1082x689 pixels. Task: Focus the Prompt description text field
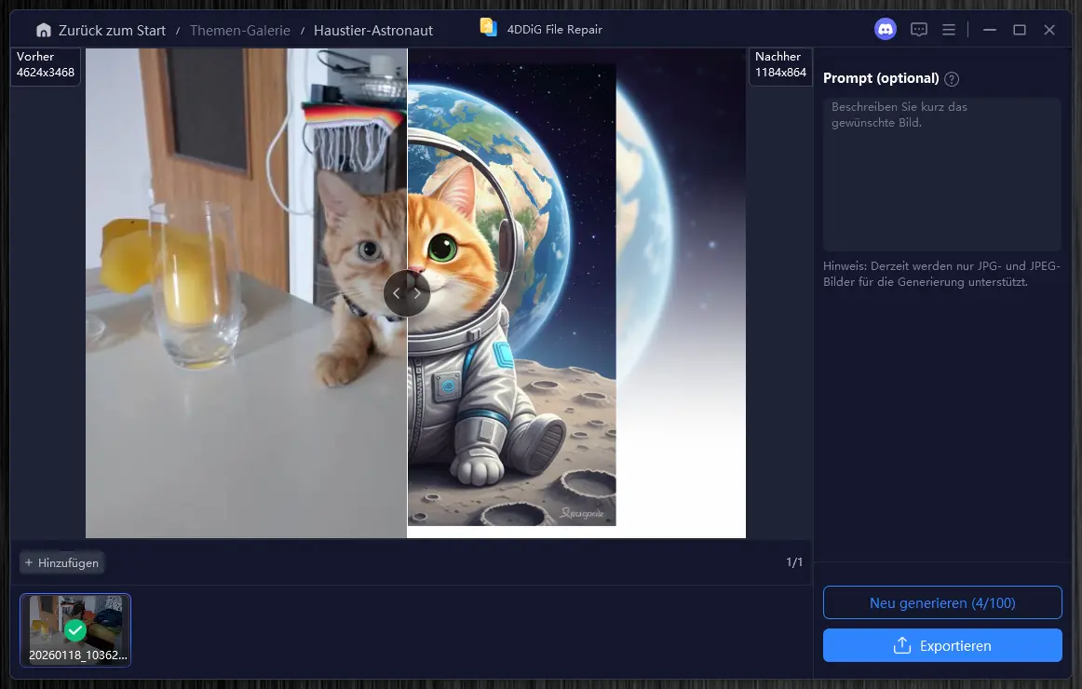pyautogui.click(x=941, y=174)
